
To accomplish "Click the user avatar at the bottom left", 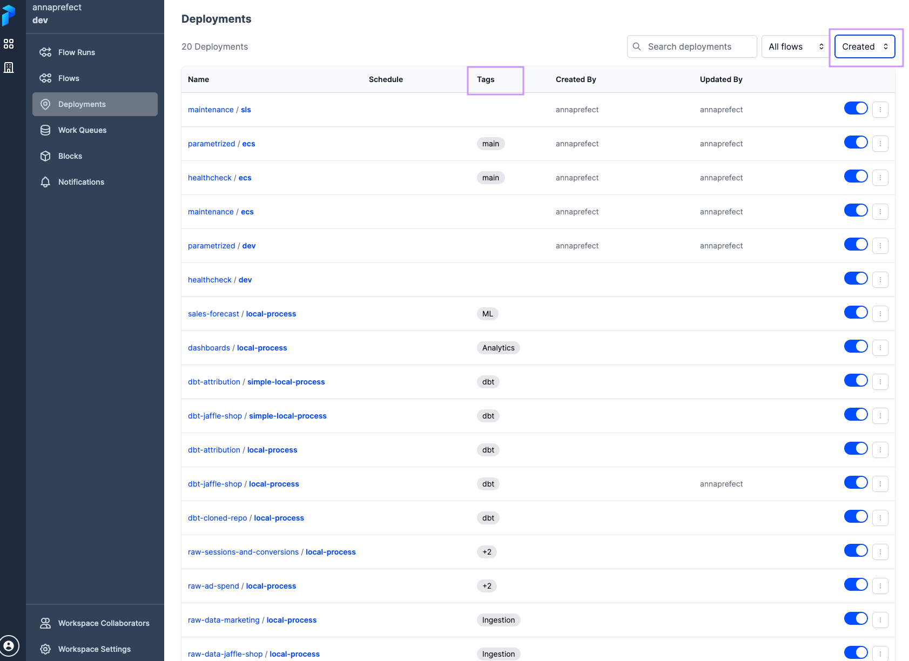I will click(10, 645).
